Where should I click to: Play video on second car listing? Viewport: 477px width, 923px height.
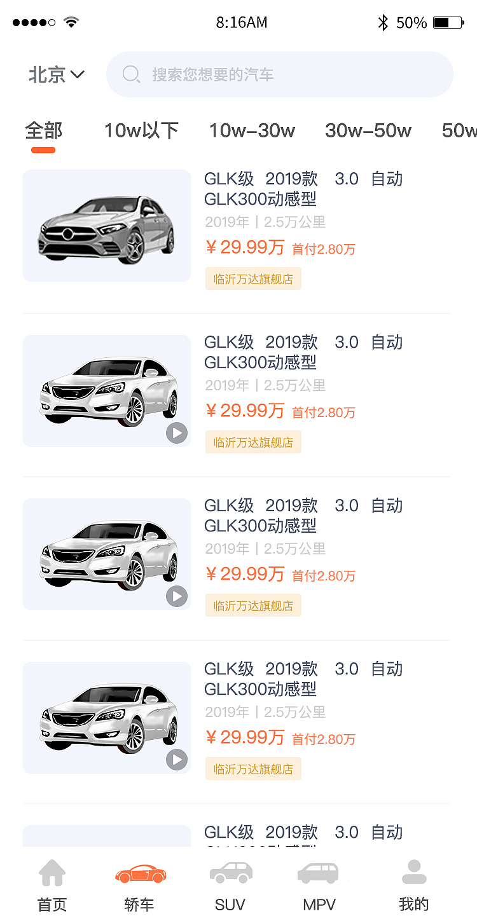[177, 434]
